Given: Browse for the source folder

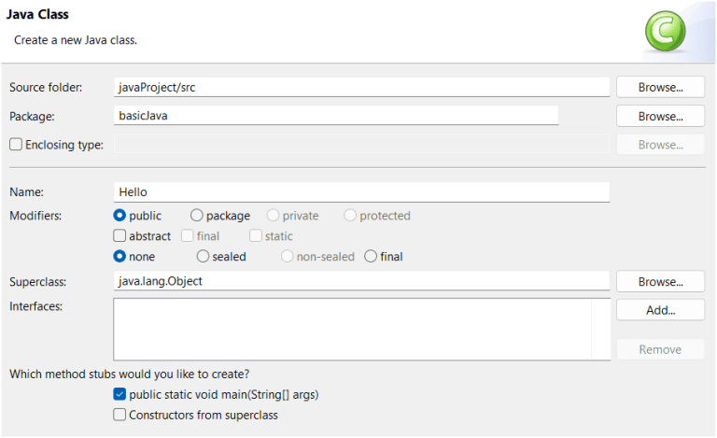Looking at the screenshot, I should 660,87.
